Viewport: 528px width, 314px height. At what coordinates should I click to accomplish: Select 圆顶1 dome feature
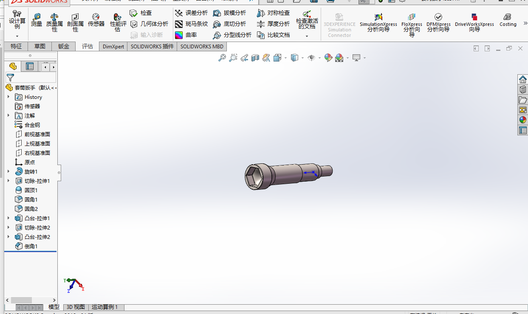pyautogui.click(x=26, y=190)
